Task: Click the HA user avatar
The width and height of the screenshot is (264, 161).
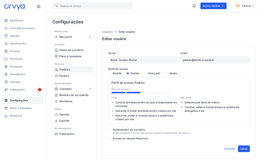Action: (x=238, y=6)
